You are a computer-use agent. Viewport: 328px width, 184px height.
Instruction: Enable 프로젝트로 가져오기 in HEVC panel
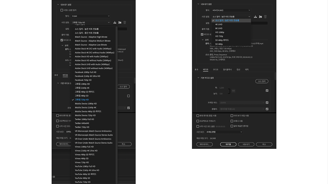click(x=198, y=121)
